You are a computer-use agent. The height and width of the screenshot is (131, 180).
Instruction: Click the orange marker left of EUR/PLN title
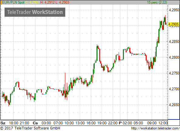(1, 2)
